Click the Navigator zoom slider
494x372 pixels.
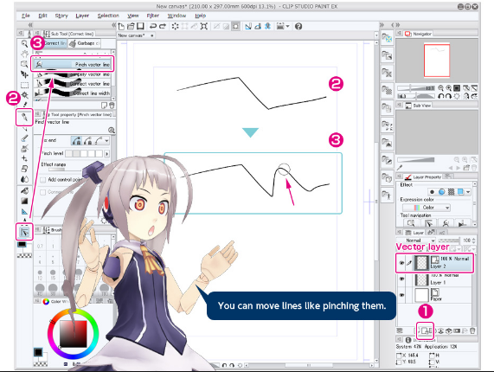(x=415, y=88)
